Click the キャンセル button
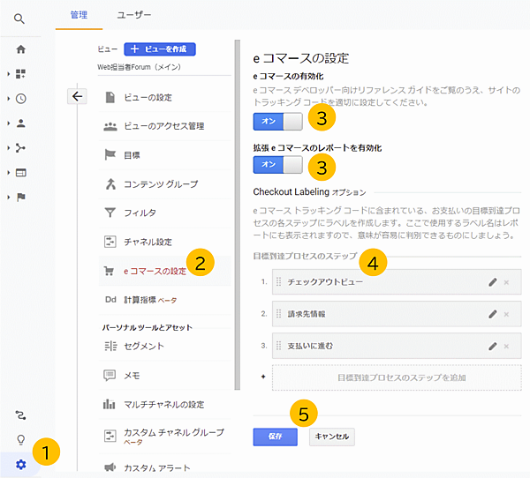 tap(331, 436)
